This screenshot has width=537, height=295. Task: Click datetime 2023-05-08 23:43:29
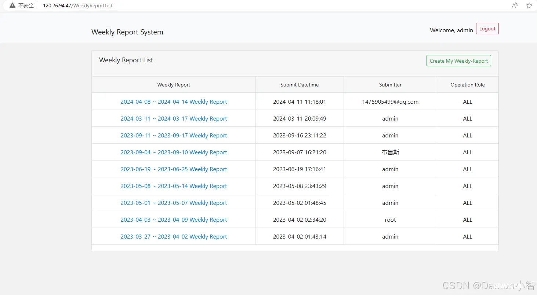(x=300, y=186)
